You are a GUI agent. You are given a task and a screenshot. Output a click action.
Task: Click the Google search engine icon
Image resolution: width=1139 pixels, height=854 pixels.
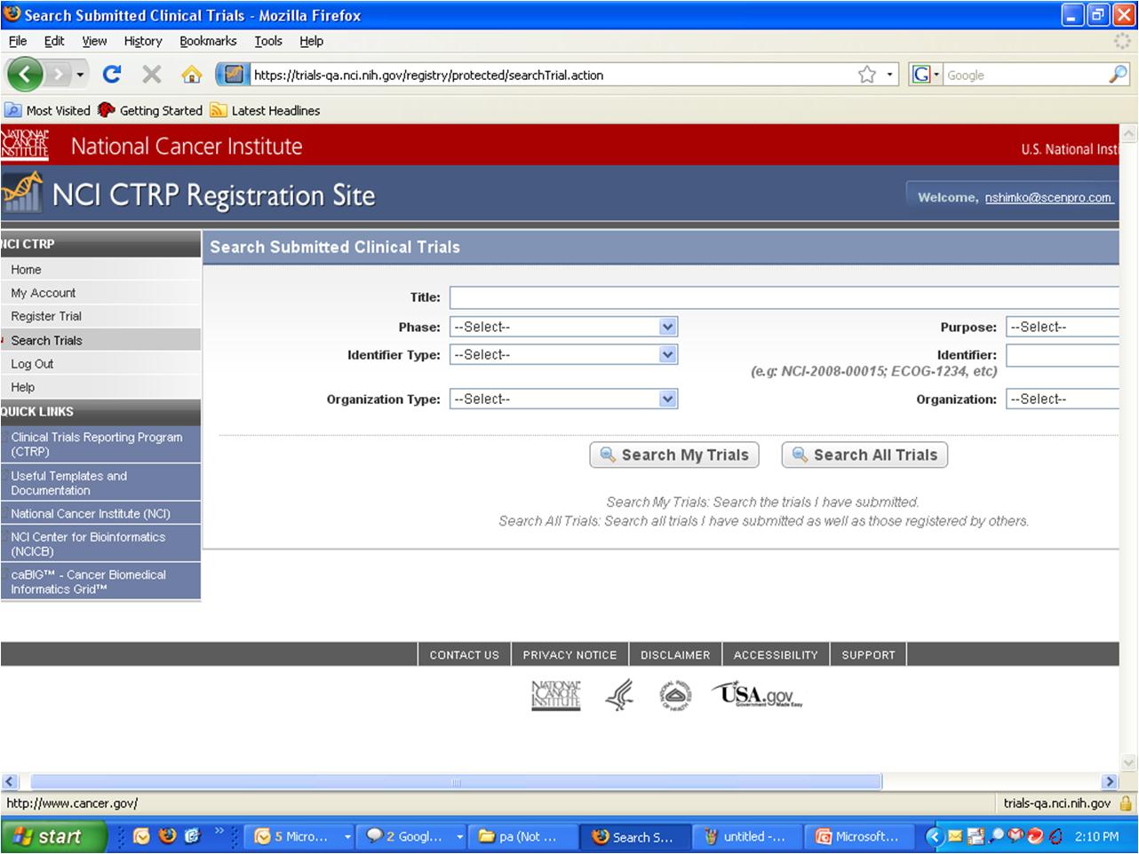coord(920,75)
